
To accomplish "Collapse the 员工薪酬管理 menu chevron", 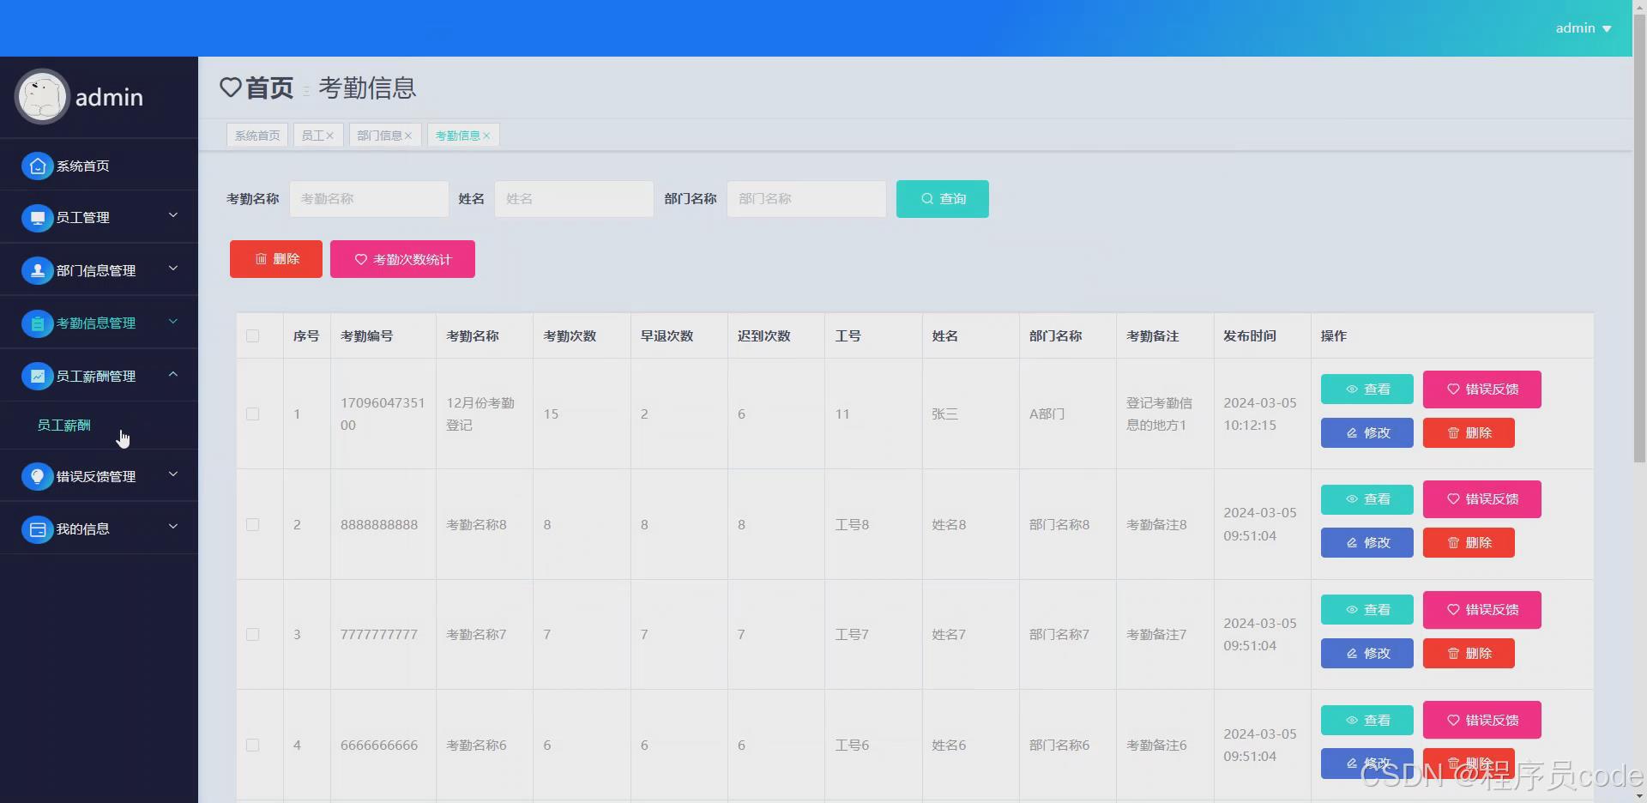I will (x=172, y=376).
